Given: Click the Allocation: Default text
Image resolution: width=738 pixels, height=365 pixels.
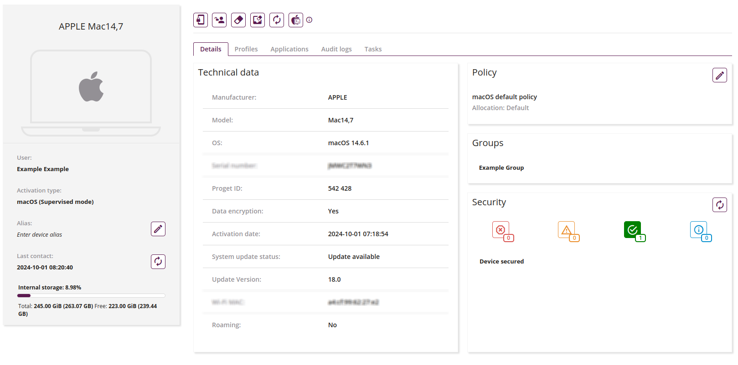Looking at the screenshot, I should (501, 108).
